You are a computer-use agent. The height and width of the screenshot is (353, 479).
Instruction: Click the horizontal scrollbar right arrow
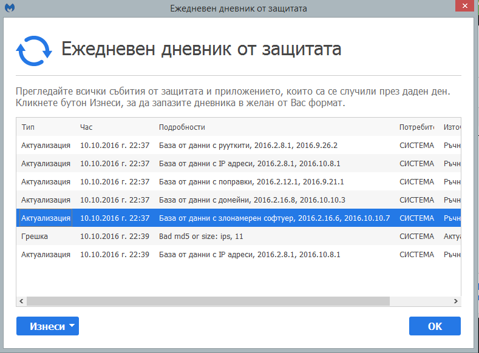[x=455, y=301]
